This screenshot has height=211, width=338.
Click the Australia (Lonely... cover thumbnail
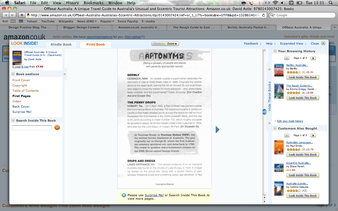pos(279,189)
